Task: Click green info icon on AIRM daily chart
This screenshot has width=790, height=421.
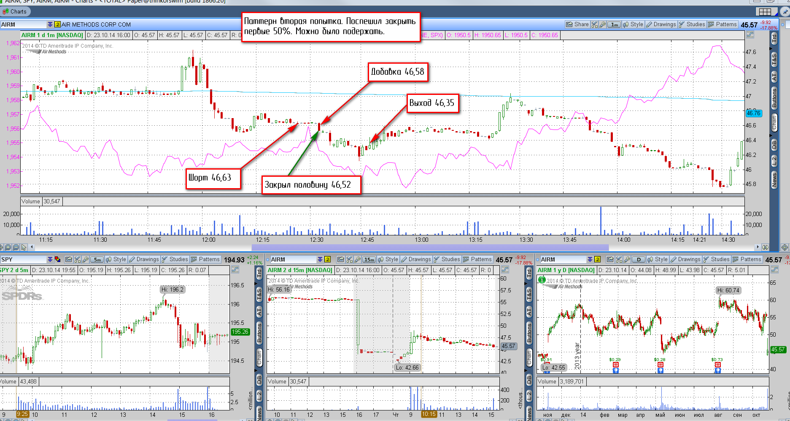Action: 542,279
